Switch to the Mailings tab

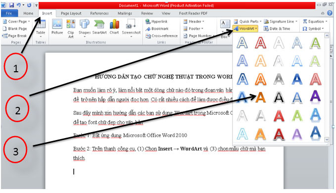[x=125, y=13]
